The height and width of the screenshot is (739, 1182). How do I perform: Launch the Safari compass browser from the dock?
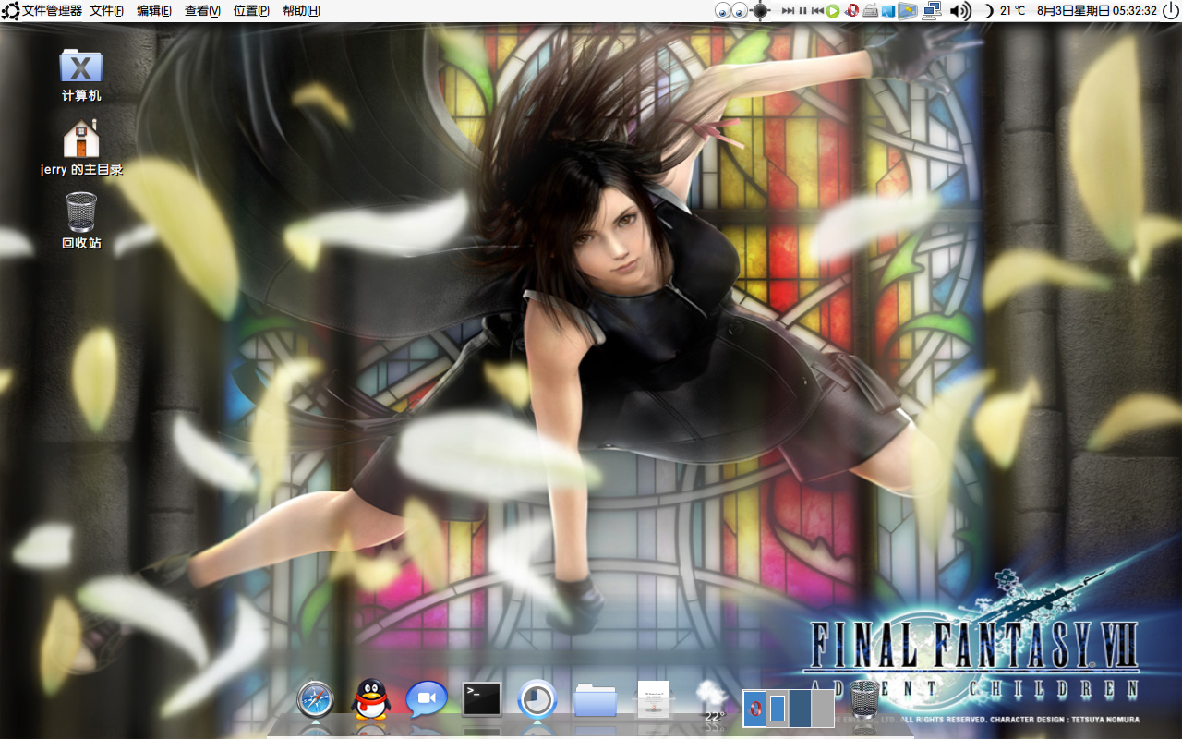point(315,699)
